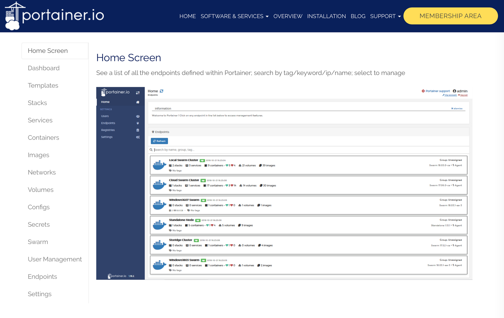The height and width of the screenshot is (318, 504).
Task: Open the OVERVIEW navigation link
Action: click(x=288, y=16)
